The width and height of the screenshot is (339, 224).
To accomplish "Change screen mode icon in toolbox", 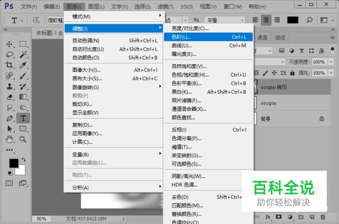I will tap(23, 183).
